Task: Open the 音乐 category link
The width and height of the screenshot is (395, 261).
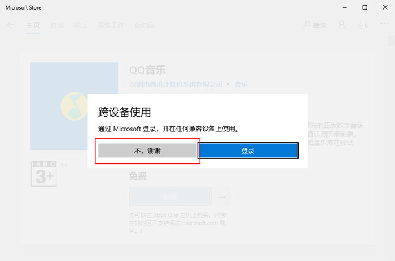Action: click(x=242, y=85)
